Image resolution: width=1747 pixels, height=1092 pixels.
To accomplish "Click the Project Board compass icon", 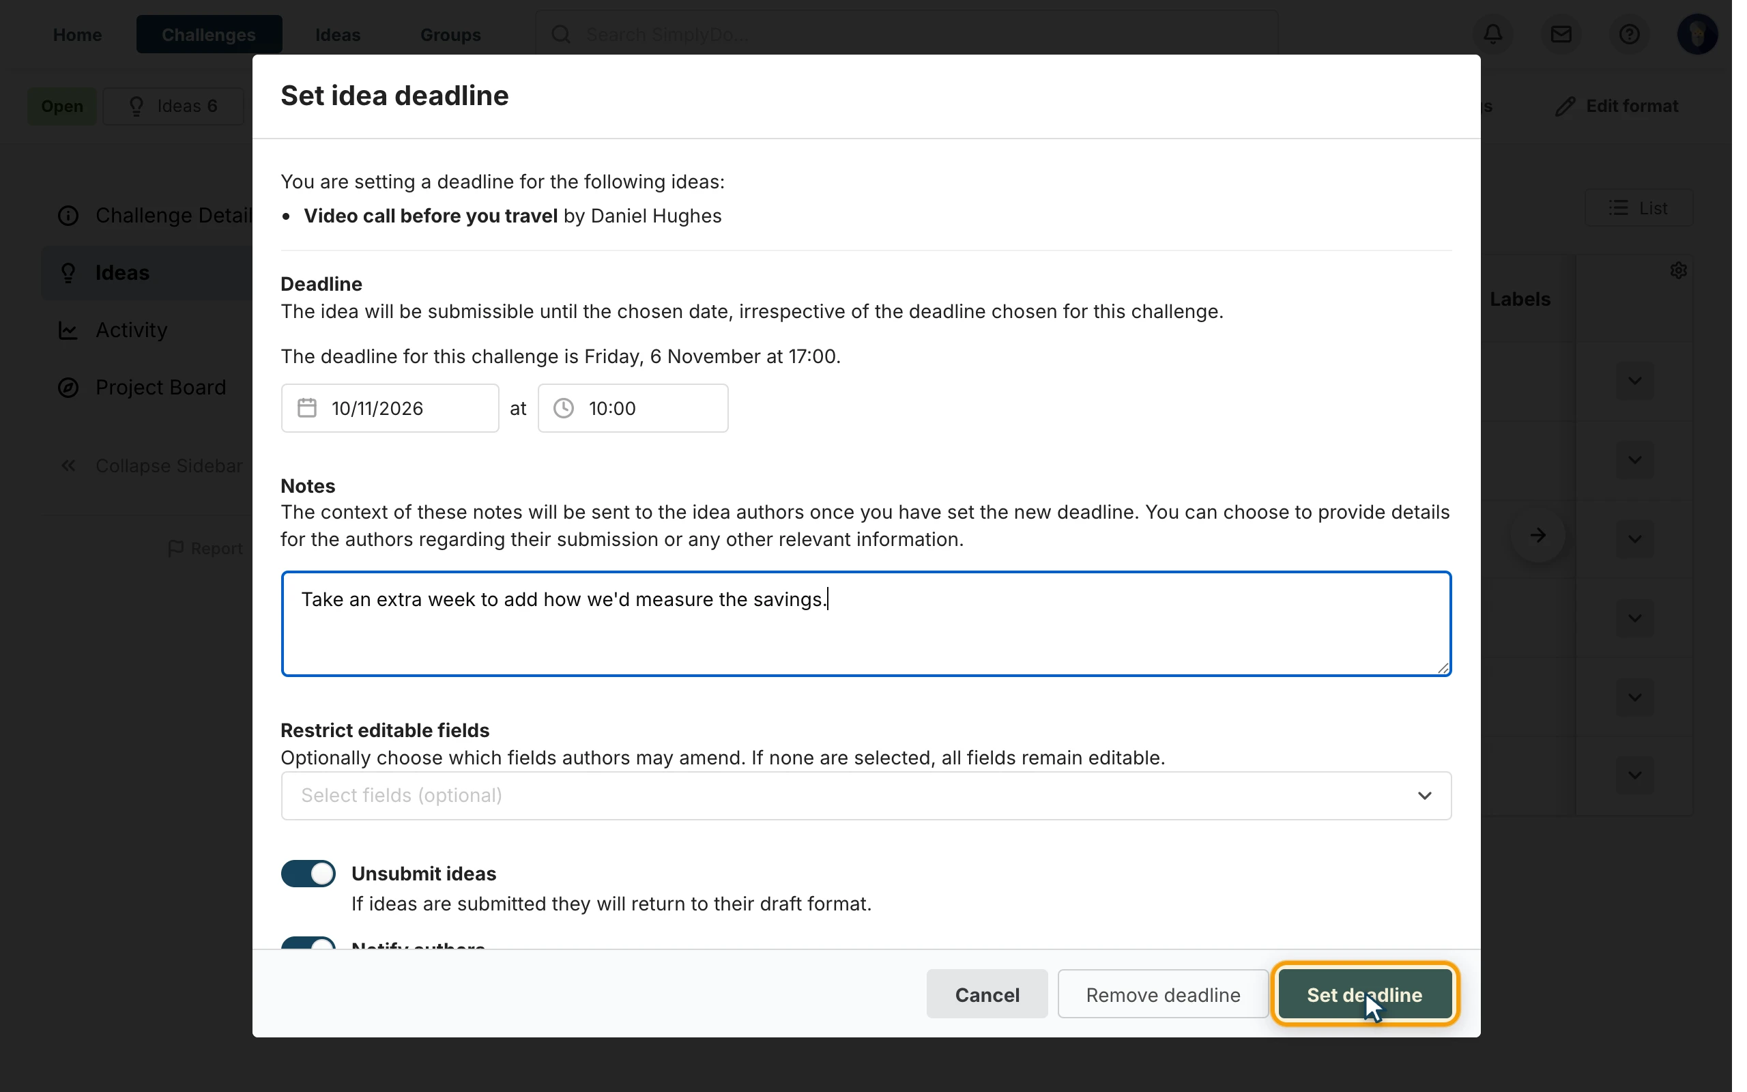I will 68,388.
